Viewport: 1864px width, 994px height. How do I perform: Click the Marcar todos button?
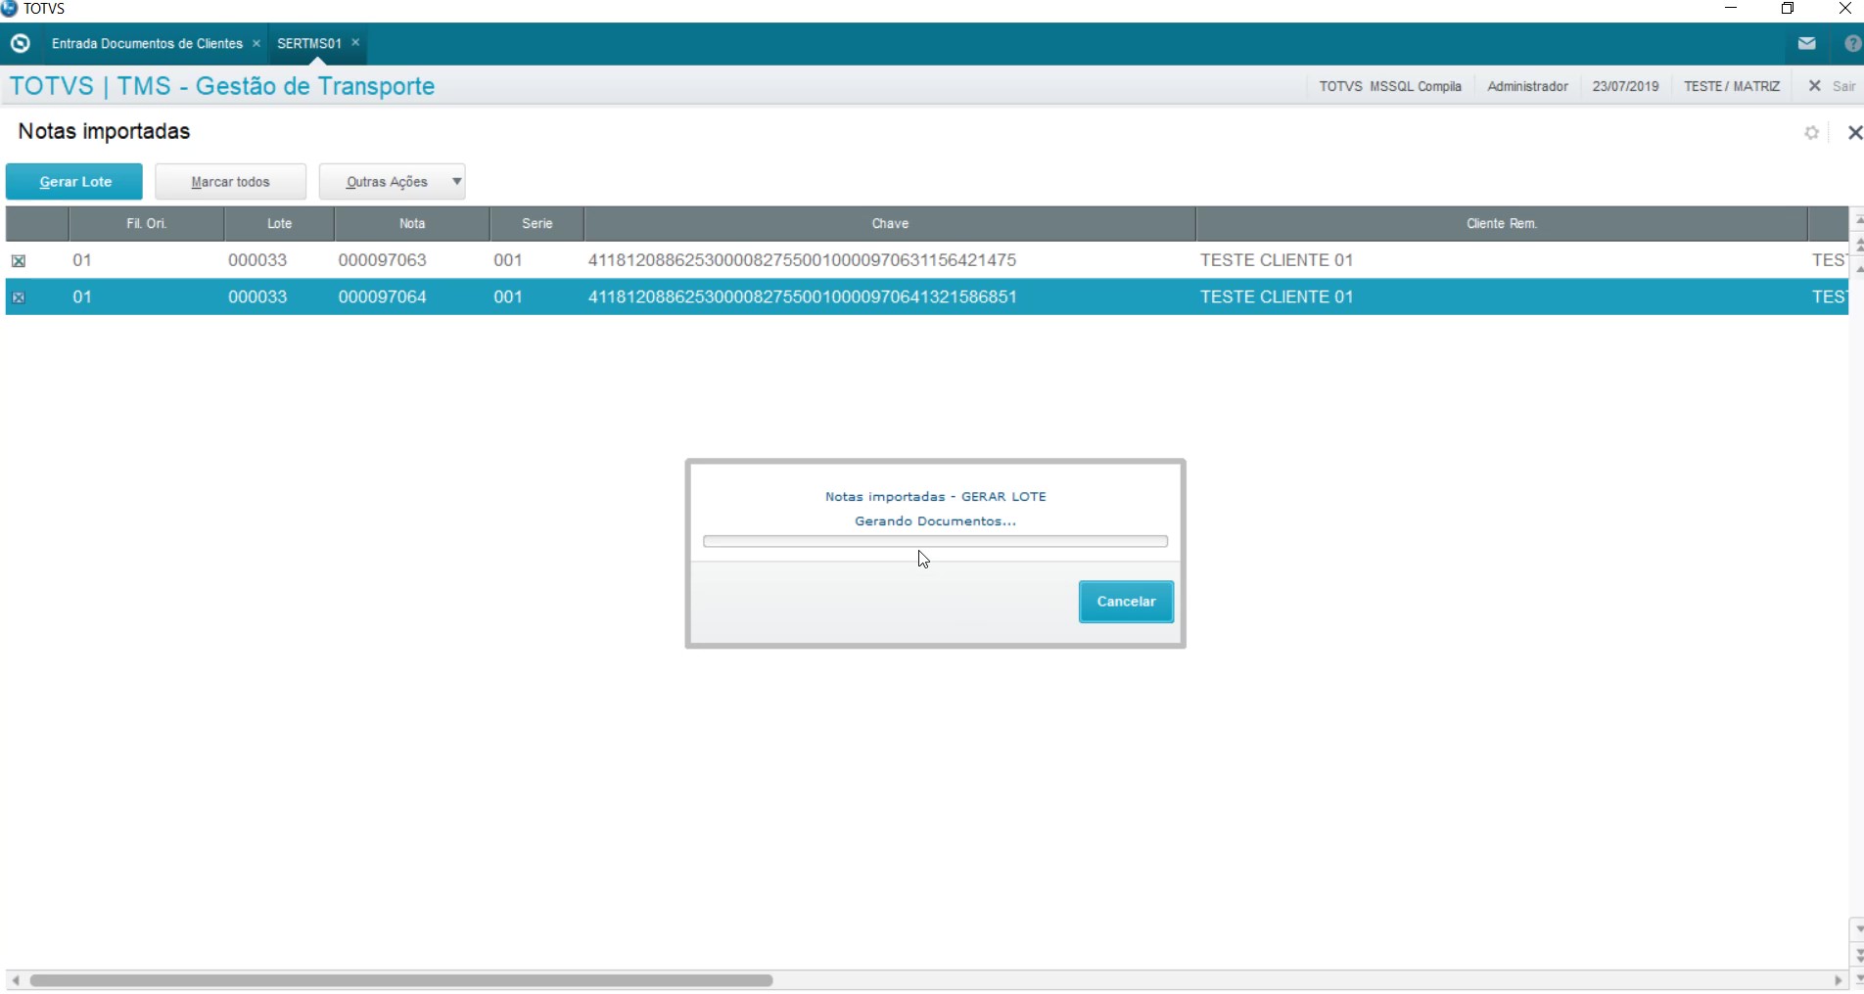pos(231,182)
